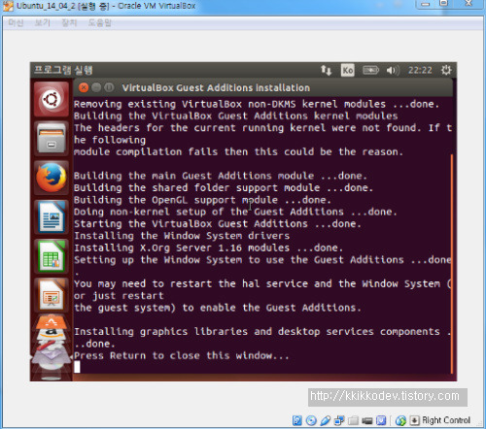Launch LibreOffice Impress from the launcher

(52, 295)
